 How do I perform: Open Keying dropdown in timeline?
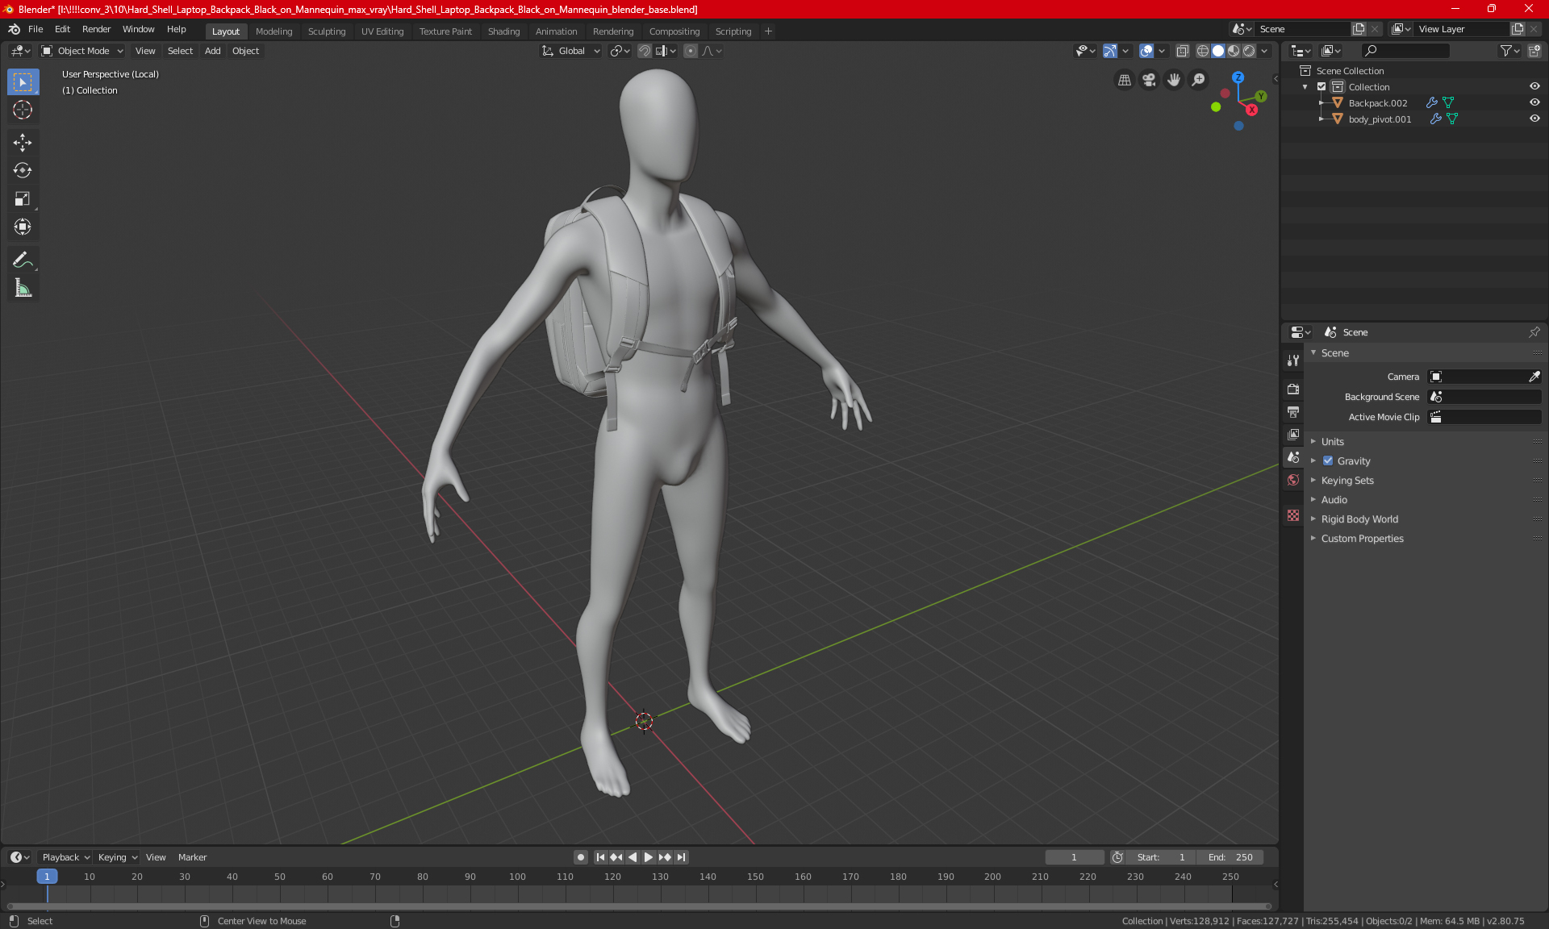[117, 857]
